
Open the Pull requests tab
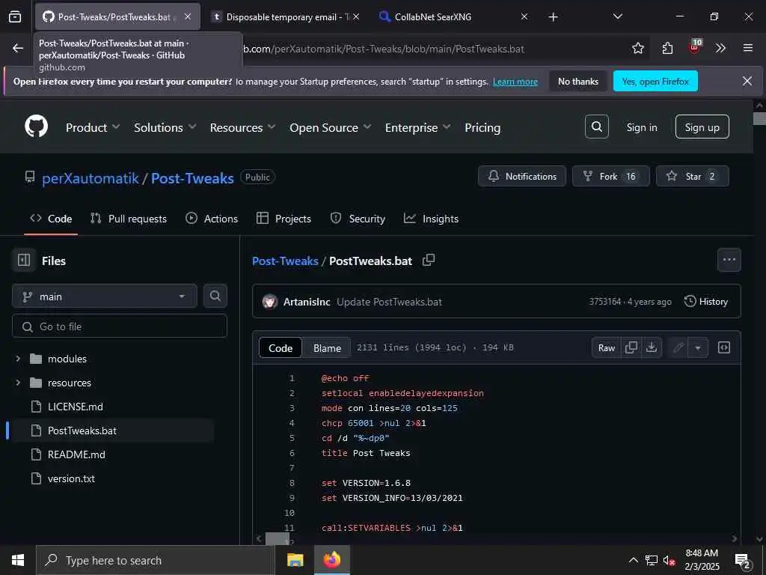pyautogui.click(x=129, y=219)
